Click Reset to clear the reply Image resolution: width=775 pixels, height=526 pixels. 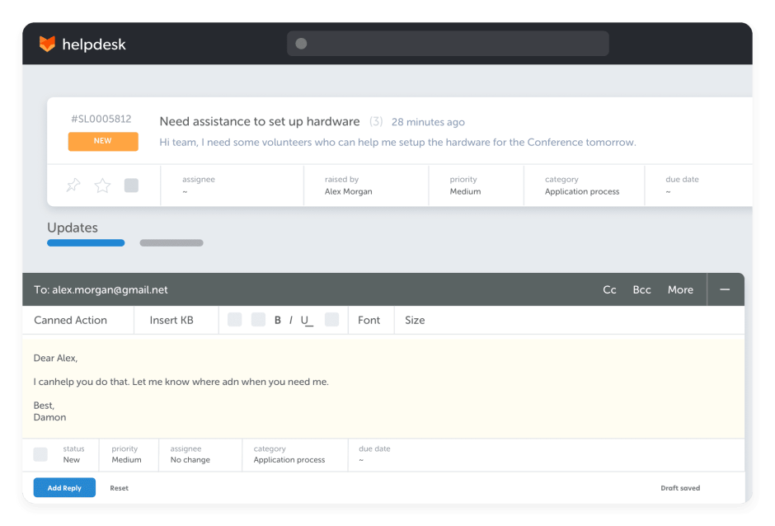[x=120, y=488]
